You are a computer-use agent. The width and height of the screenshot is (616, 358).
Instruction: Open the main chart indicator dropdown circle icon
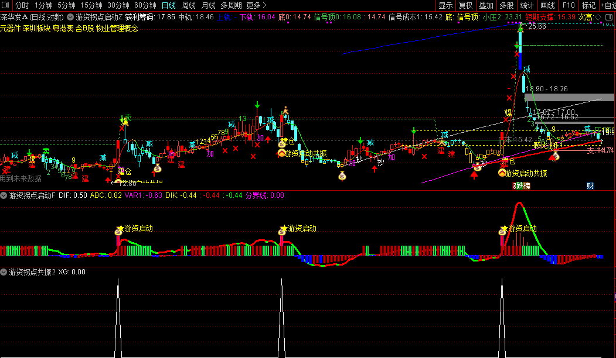pyautogui.click(x=70, y=17)
